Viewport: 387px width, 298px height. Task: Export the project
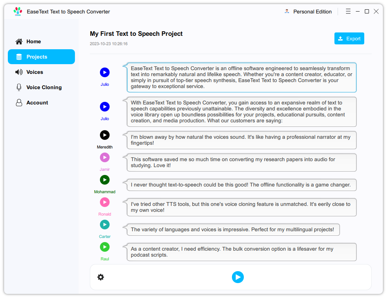349,38
